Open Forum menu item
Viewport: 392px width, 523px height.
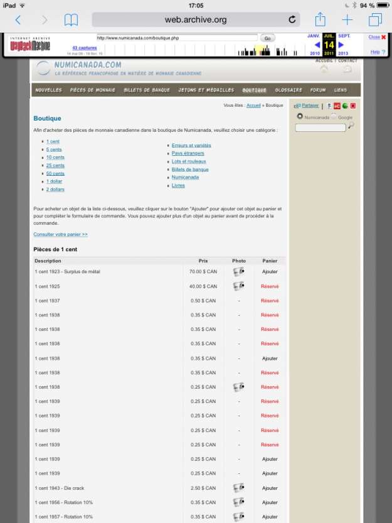[x=318, y=90]
